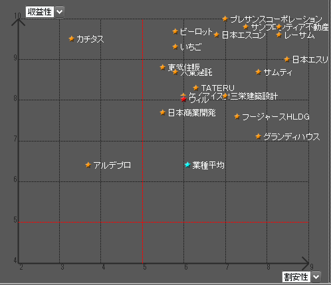Click the プレサンスコーポレーション star marker
Screen dimensions: 331x285
click(x=225, y=19)
